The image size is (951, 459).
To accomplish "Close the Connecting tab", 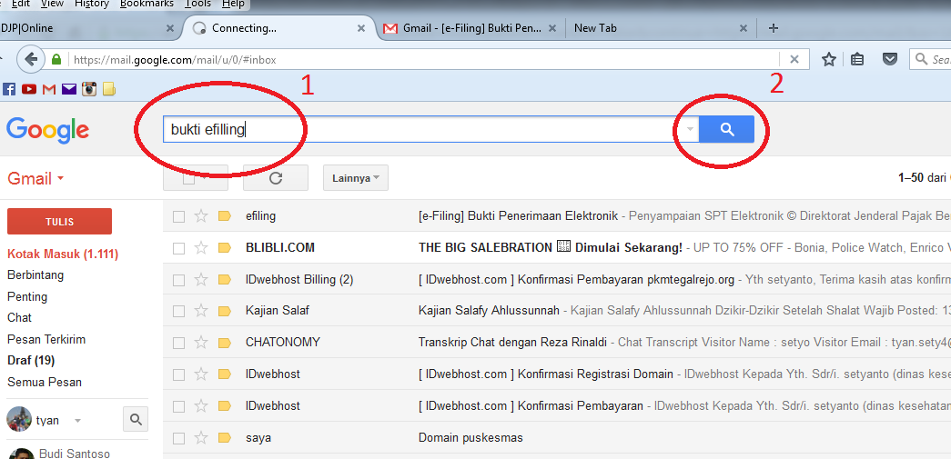I will coord(361,28).
